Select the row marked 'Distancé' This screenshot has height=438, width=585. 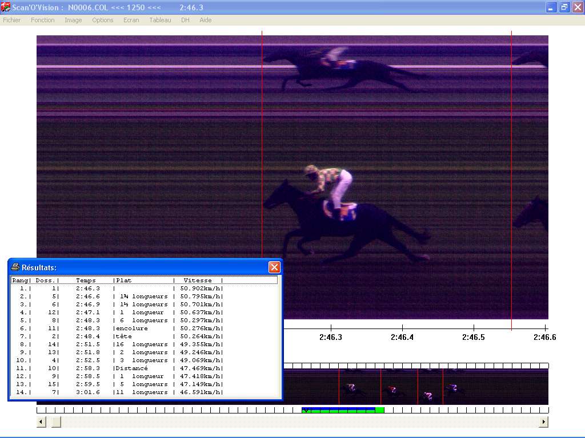coord(144,368)
